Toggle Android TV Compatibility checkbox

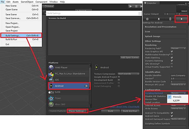tap(172, 113)
